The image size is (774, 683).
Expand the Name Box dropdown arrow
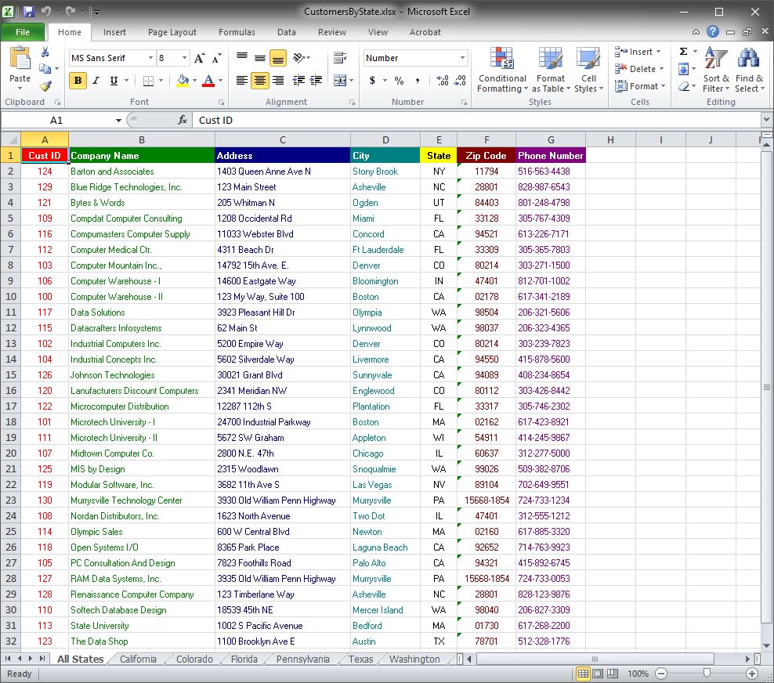coord(118,121)
